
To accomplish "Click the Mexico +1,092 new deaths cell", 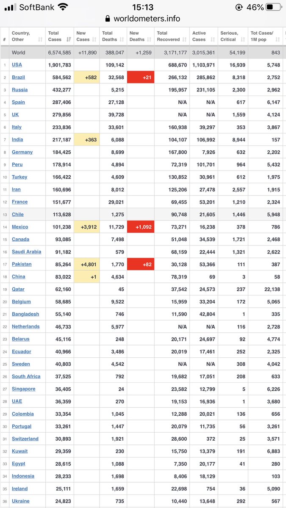I will coord(141,227).
